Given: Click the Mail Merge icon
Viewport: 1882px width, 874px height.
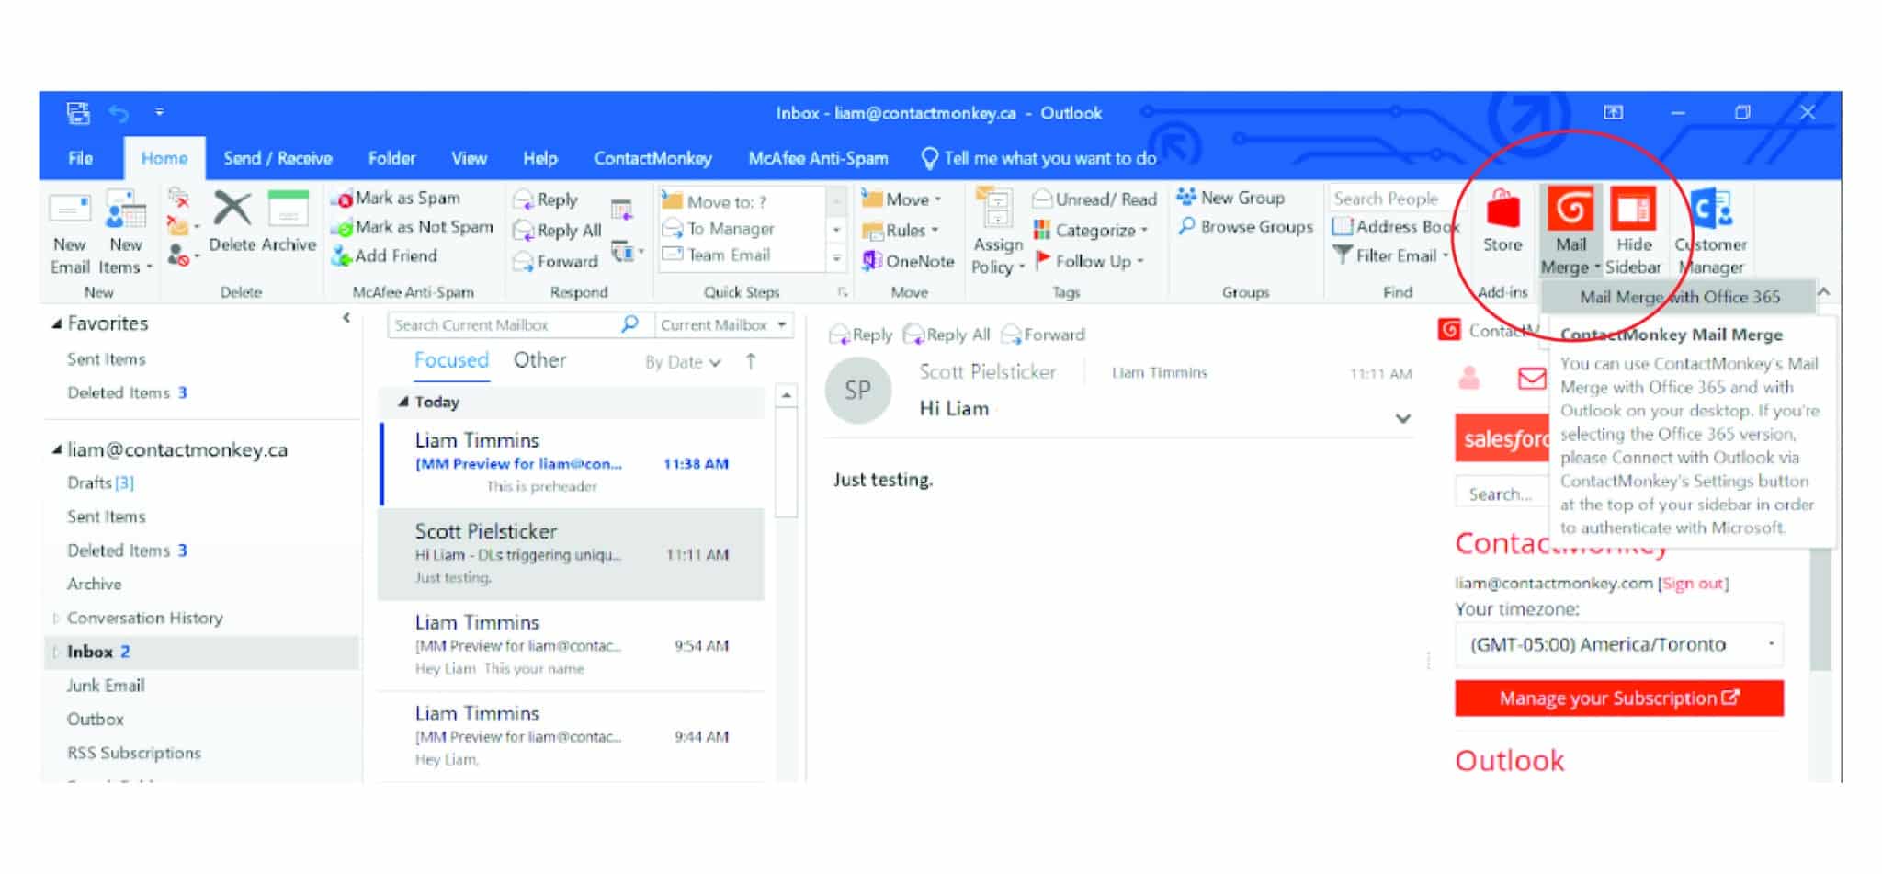Looking at the screenshot, I should (x=1570, y=209).
